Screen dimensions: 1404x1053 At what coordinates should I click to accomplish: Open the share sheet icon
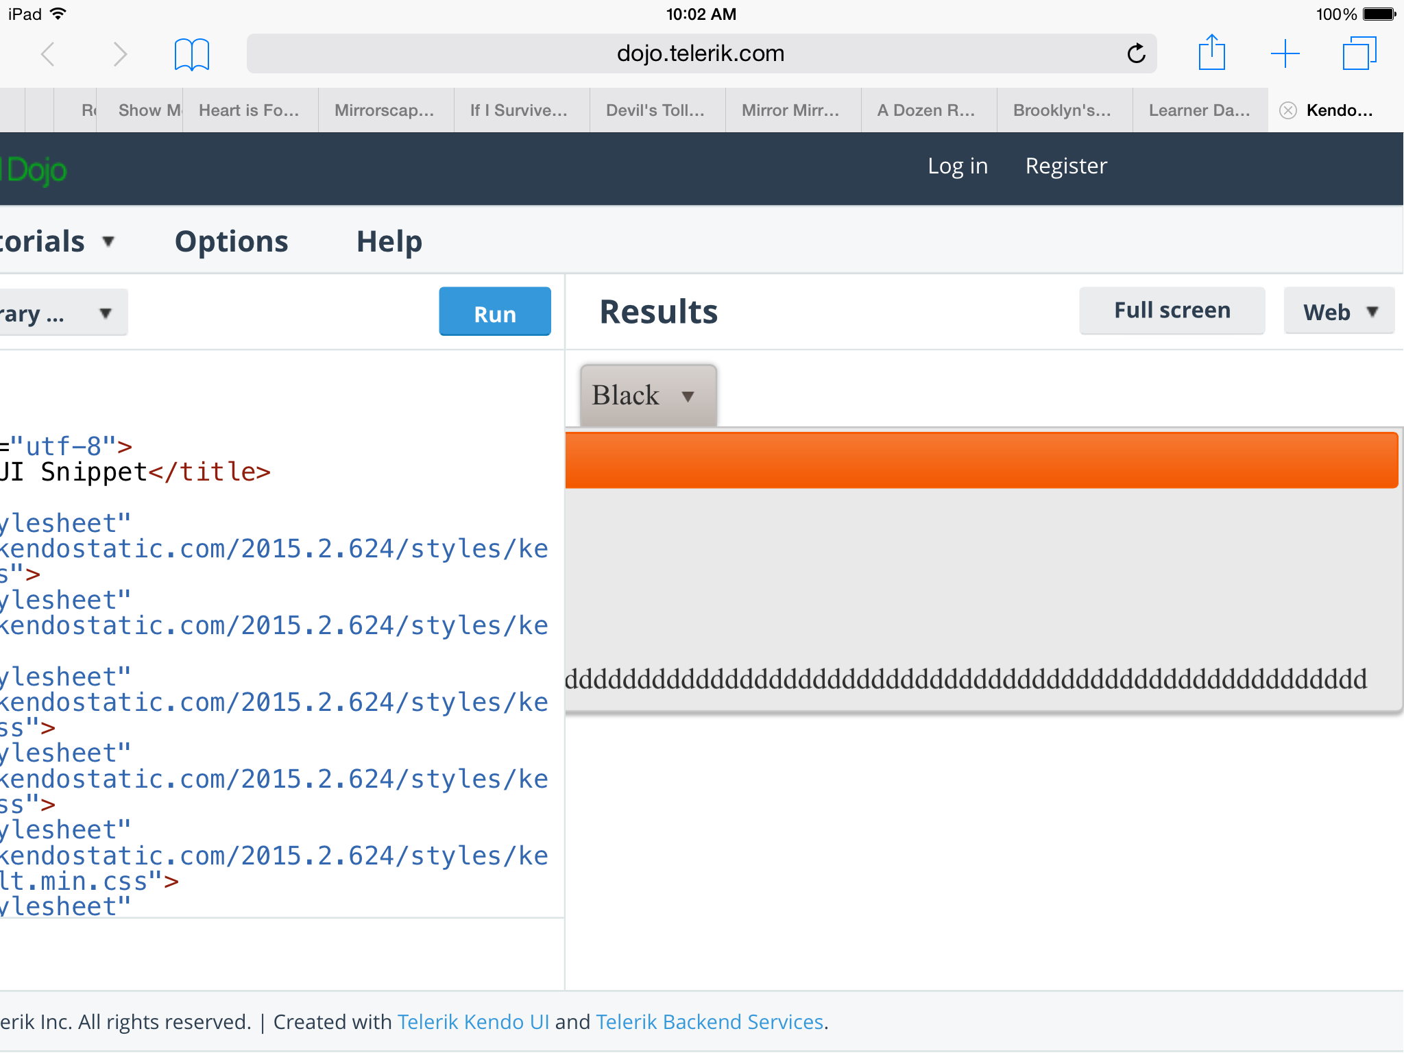1211,53
